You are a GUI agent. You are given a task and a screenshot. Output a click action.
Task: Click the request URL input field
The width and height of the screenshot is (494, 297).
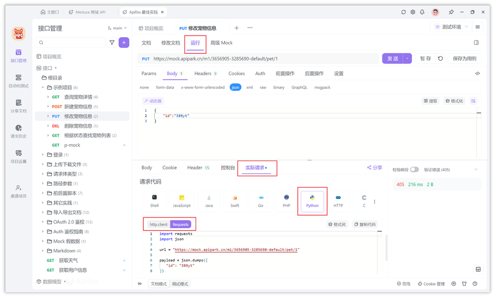[247, 58]
